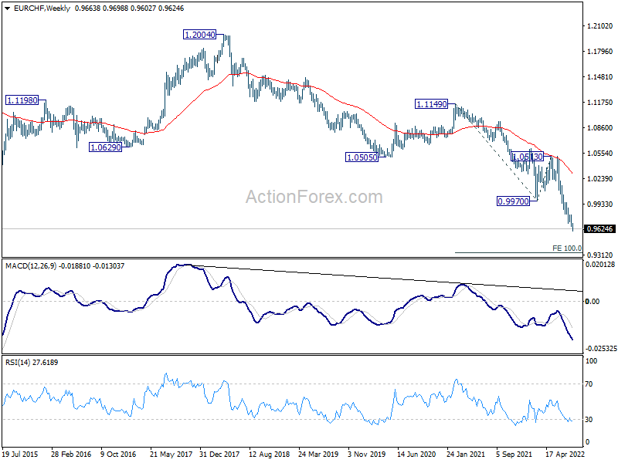Click the 3 Nov 2019 date label
This screenshot has width=618, height=463.
coord(367,455)
